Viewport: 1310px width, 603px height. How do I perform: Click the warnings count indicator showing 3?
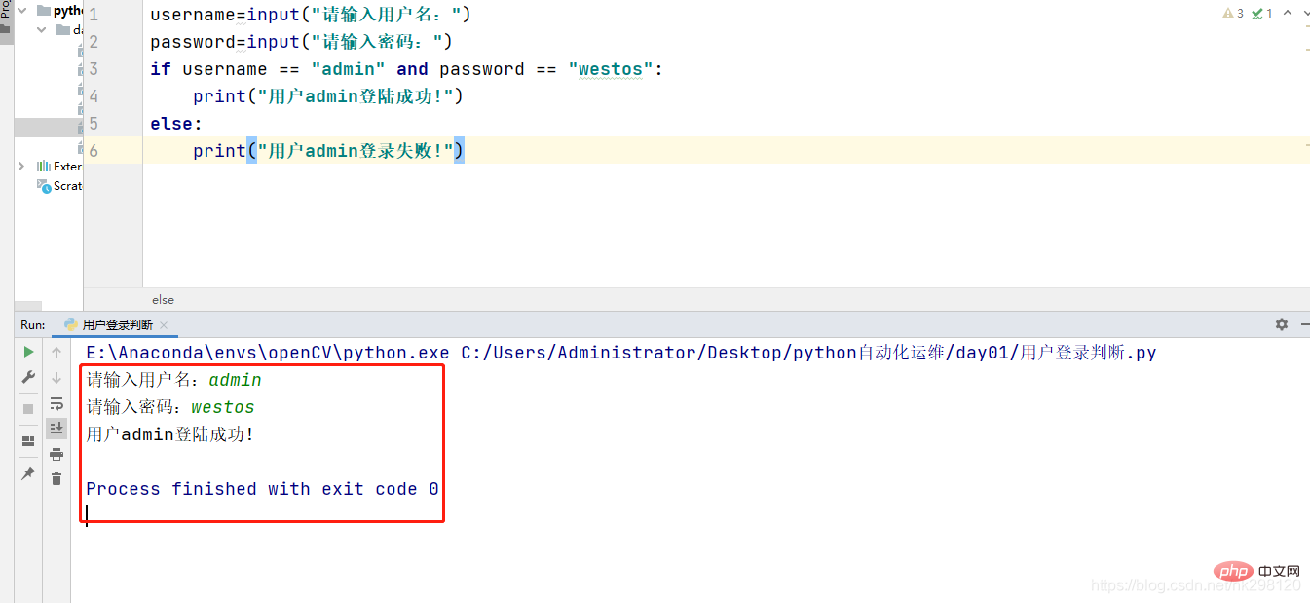1233,14
